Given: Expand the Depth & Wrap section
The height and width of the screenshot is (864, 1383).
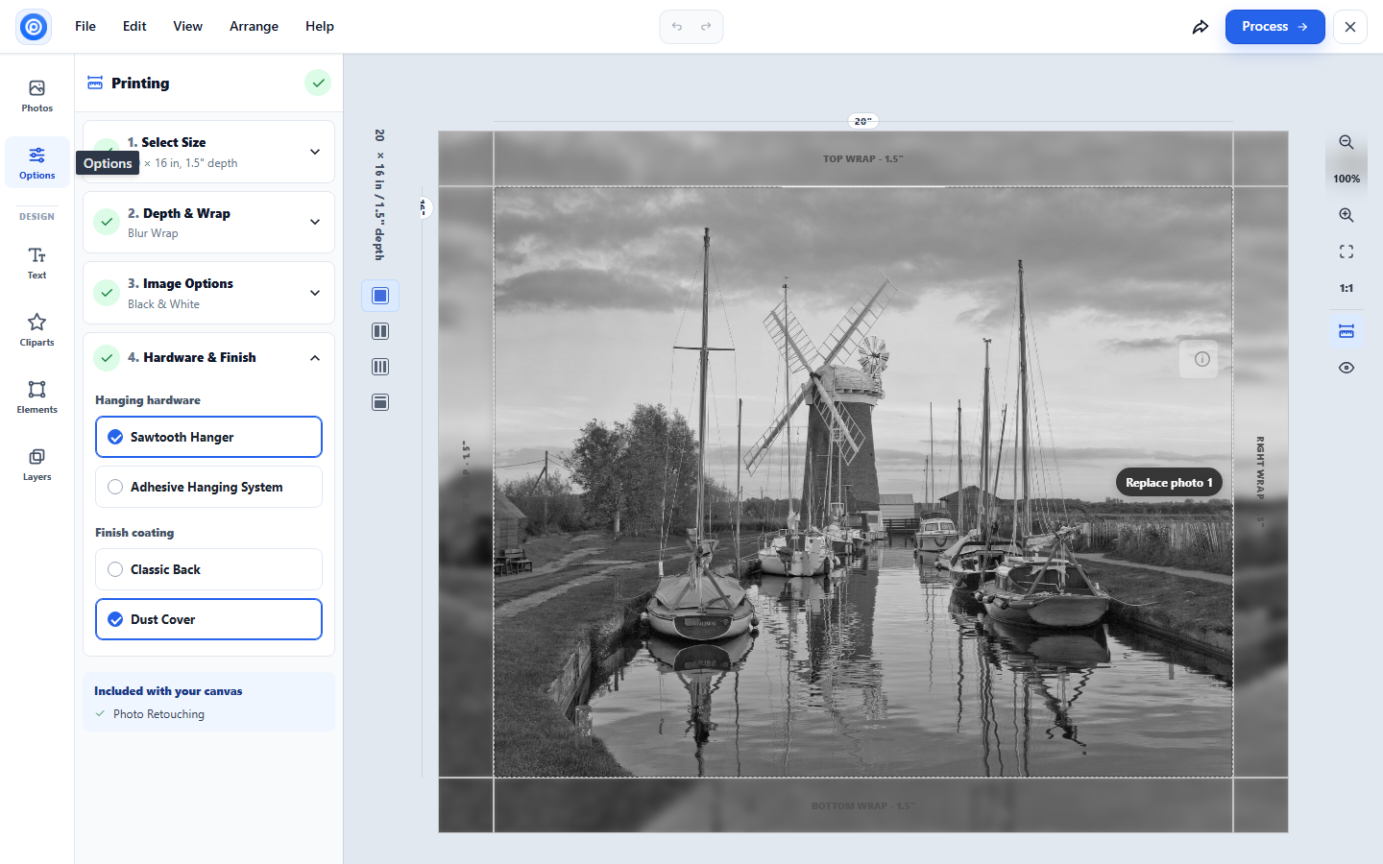Looking at the screenshot, I should [x=315, y=222].
